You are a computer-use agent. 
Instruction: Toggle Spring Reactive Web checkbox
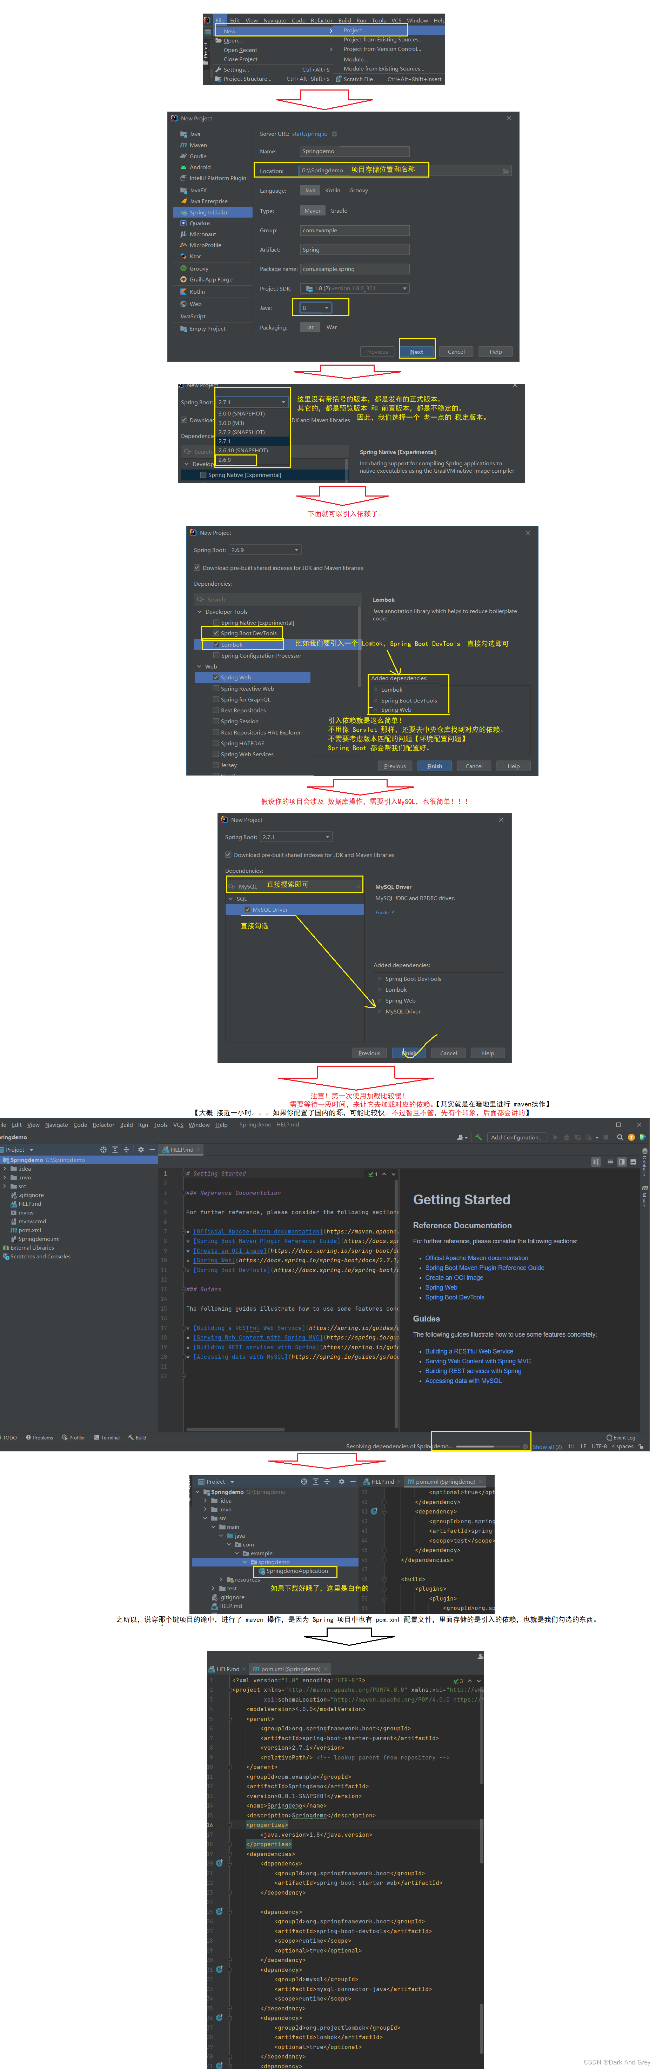[216, 688]
